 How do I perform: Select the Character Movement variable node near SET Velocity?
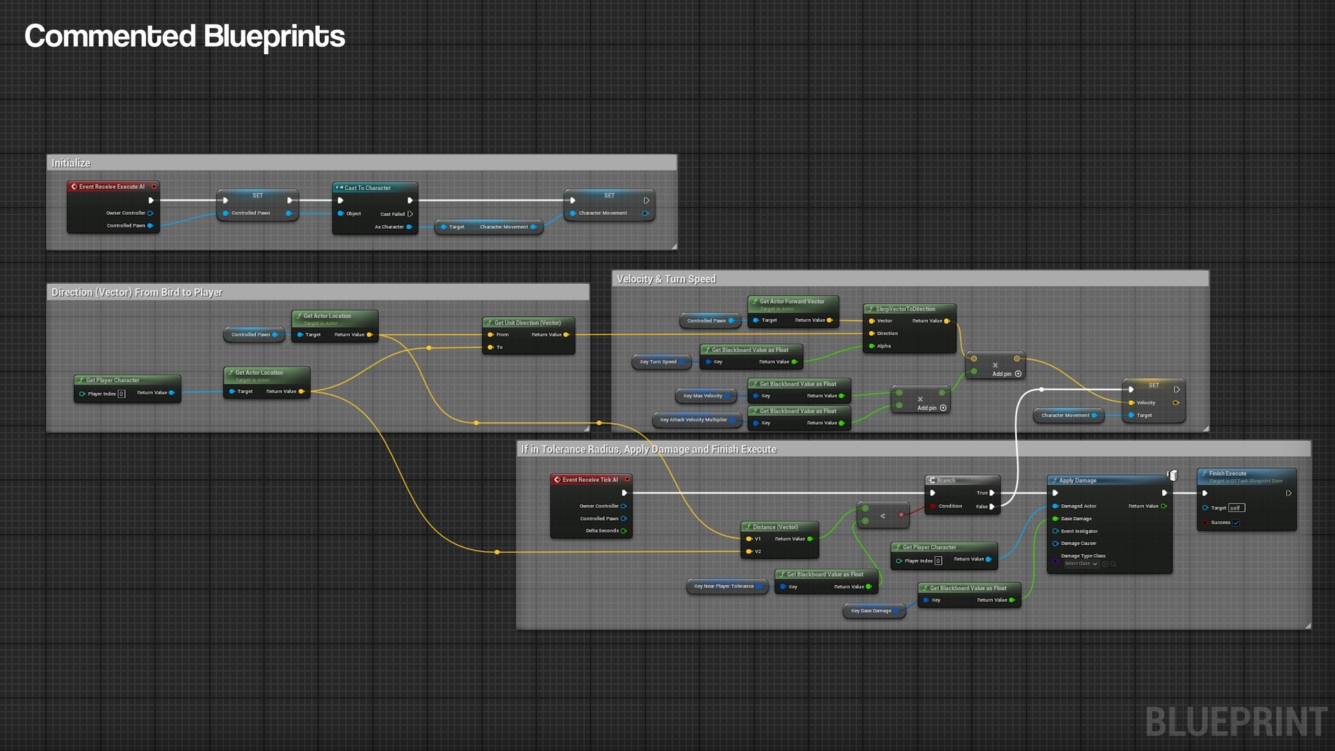click(x=1069, y=415)
